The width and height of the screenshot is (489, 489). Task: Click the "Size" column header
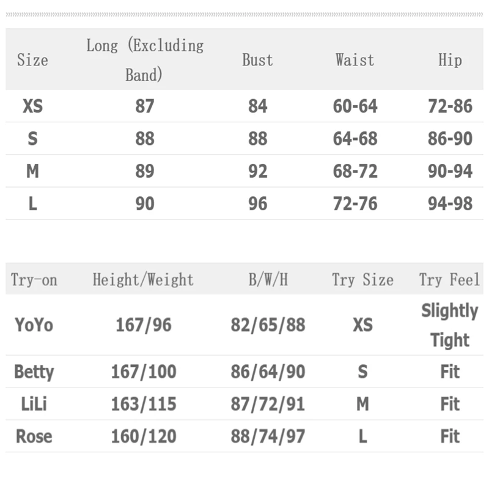tap(32, 60)
